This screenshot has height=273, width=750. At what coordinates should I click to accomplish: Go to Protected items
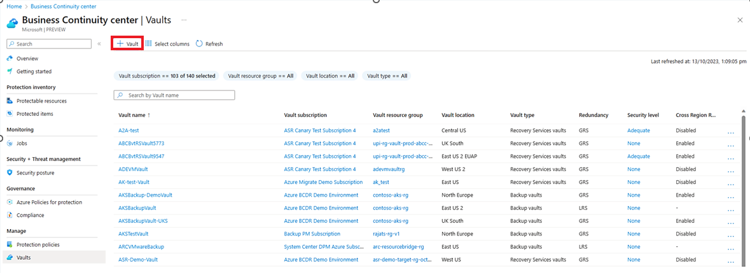(35, 114)
